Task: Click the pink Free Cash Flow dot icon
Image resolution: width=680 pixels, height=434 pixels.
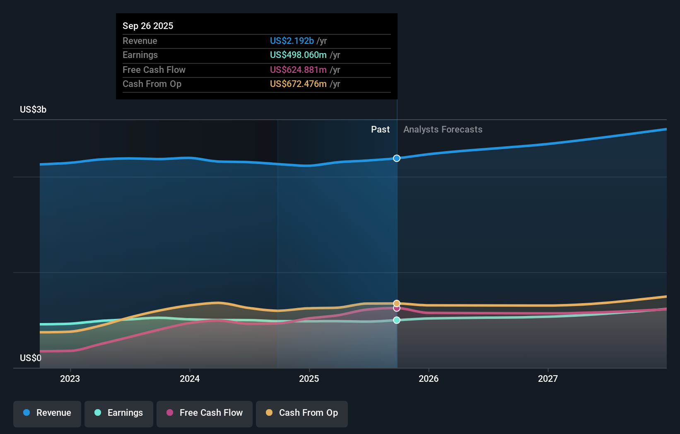Action: point(169,413)
